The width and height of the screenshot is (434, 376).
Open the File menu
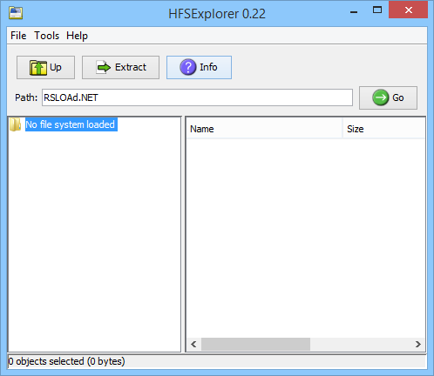tap(18, 36)
